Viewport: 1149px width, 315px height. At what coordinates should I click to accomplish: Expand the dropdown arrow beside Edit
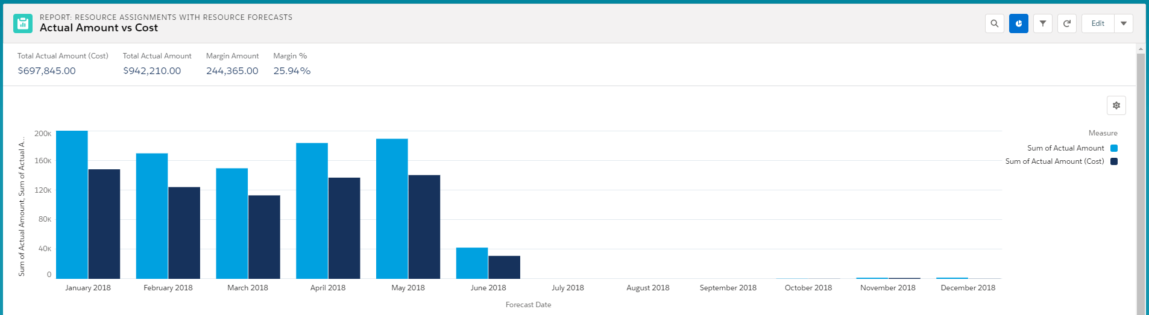coord(1124,23)
